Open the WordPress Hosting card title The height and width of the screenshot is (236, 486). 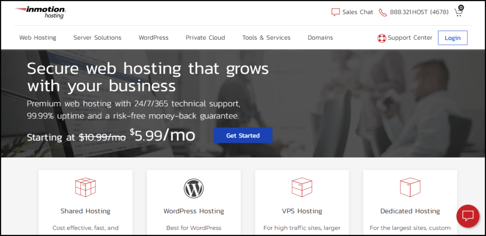[x=194, y=211]
